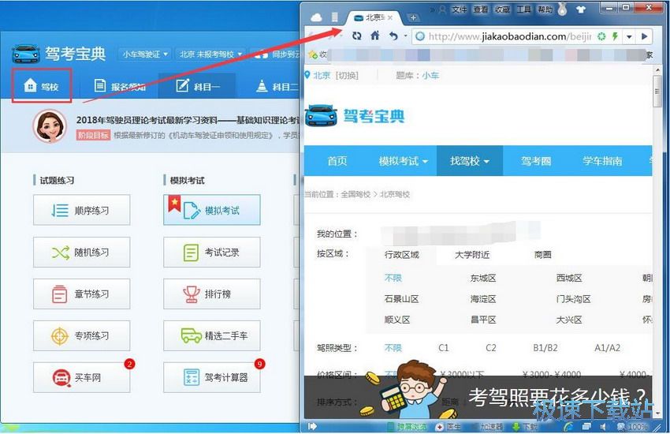Click the 100% zoom level control
This screenshot has width=670, height=434.
click(x=632, y=426)
